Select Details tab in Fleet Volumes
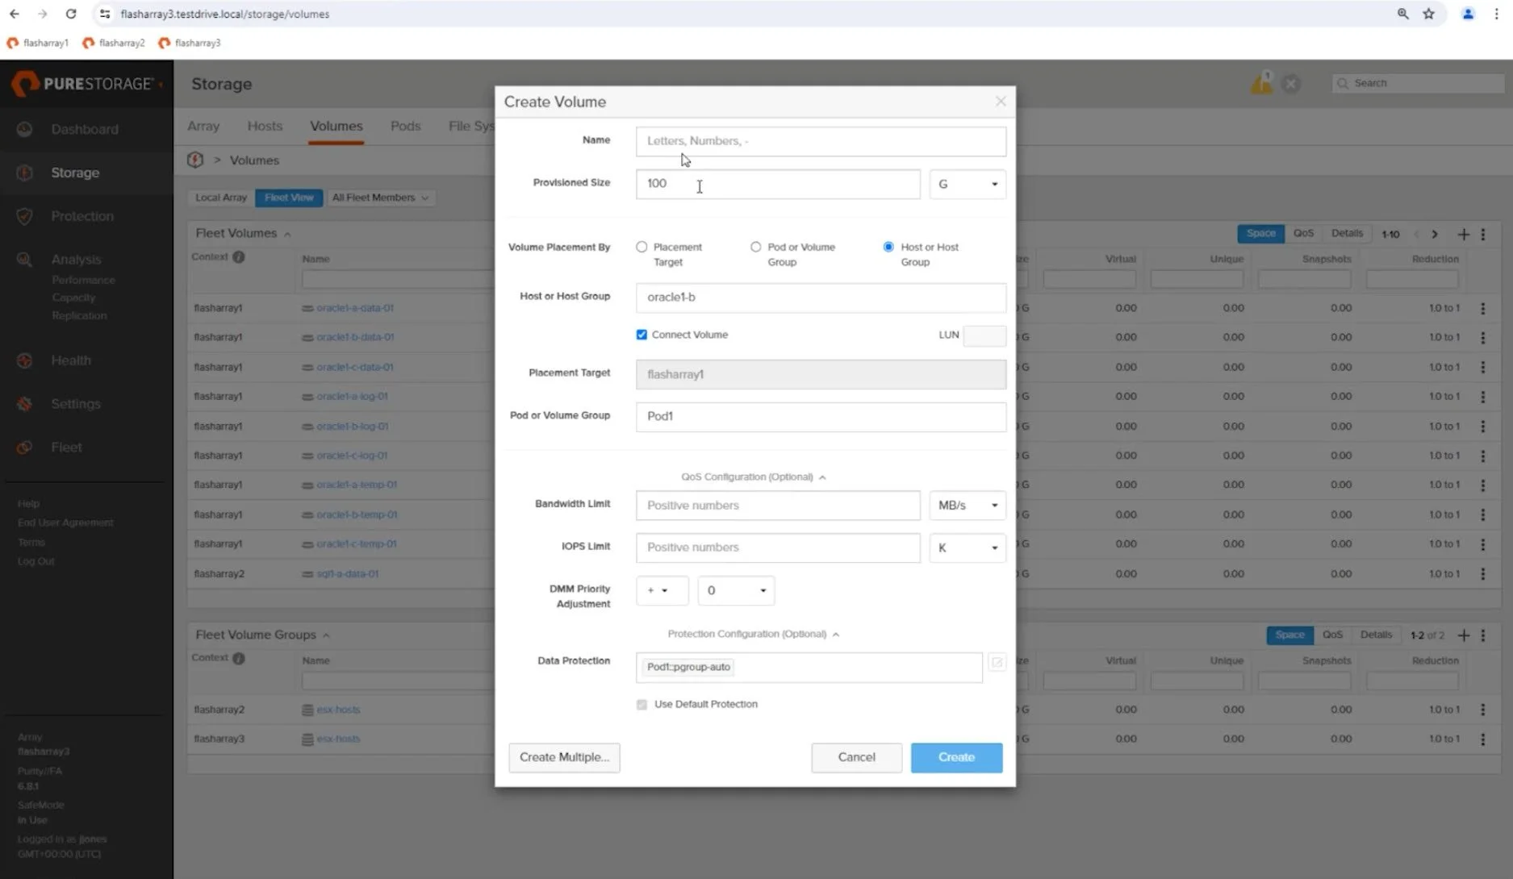The width and height of the screenshot is (1513, 879). pos(1347,233)
